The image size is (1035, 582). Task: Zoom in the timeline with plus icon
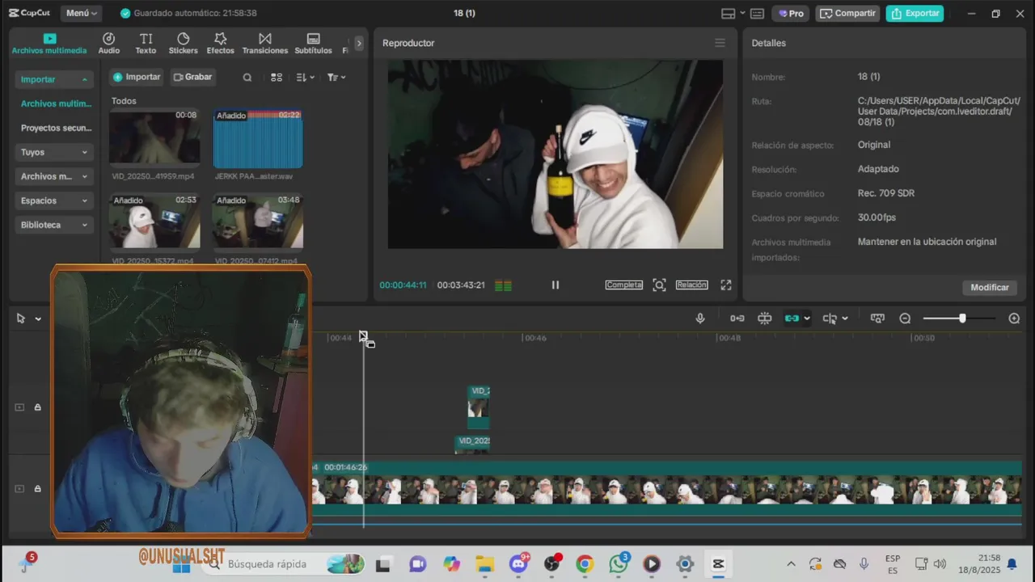[x=1014, y=318]
